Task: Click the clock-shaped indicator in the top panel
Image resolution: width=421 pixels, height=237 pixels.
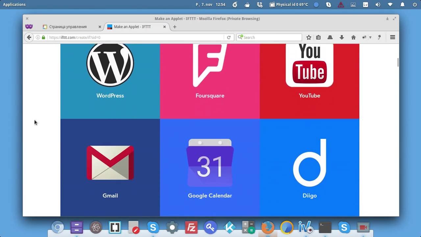Action: pyautogui.click(x=329, y=5)
